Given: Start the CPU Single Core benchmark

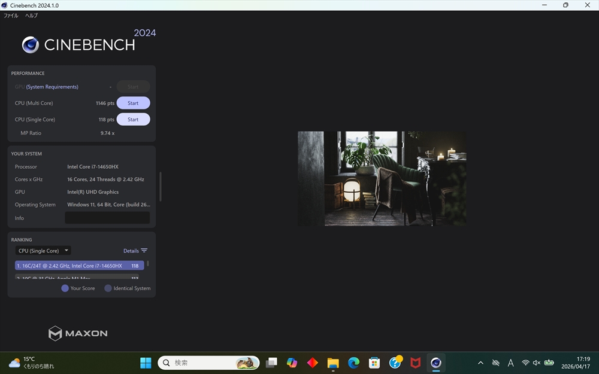Looking at the screenshot, I should point(133,120).
